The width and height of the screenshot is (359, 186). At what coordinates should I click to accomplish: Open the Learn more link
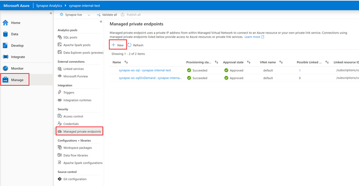tap(252, 37)
